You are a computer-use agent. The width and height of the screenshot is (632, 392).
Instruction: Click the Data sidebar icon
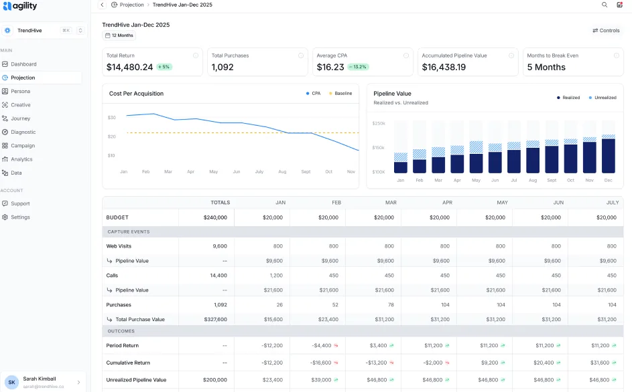tap(5, 173)
